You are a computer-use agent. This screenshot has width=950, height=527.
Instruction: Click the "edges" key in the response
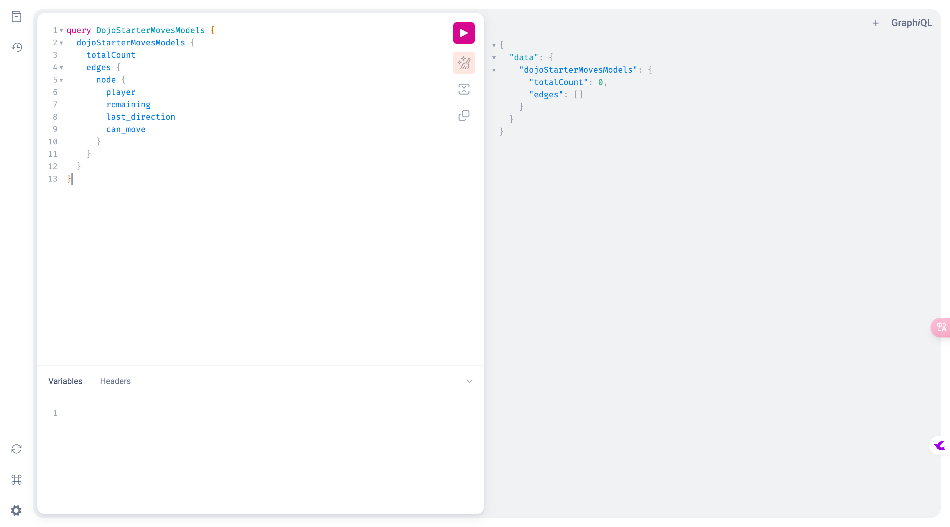point(546,95)
